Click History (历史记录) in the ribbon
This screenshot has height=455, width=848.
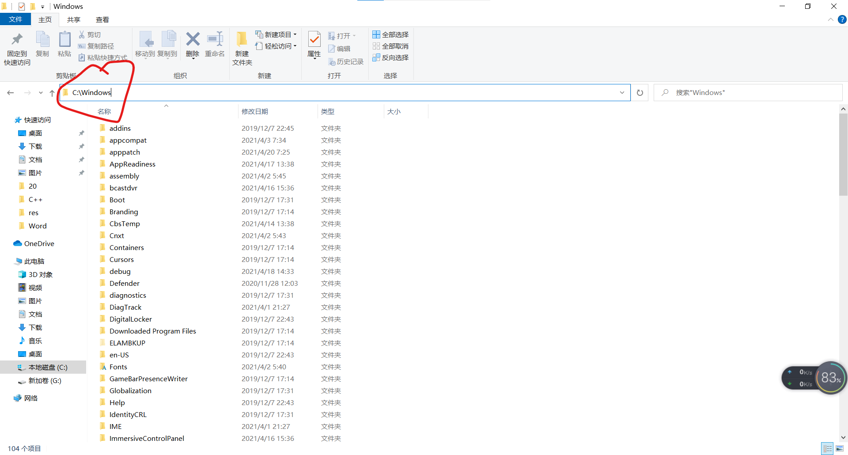(x=346, y=62)
